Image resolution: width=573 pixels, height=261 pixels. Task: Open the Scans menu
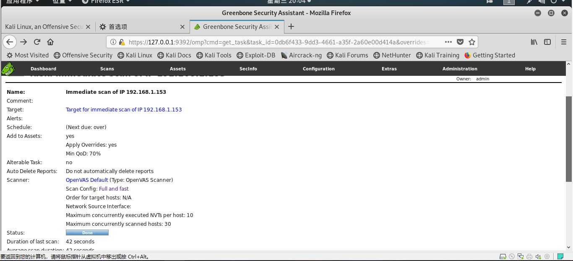107,69
